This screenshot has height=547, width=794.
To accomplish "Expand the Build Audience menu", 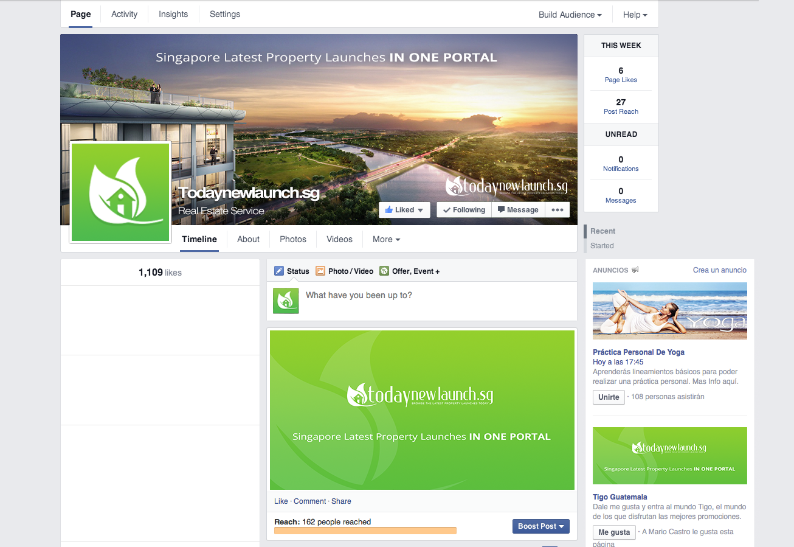I will 570,15.
